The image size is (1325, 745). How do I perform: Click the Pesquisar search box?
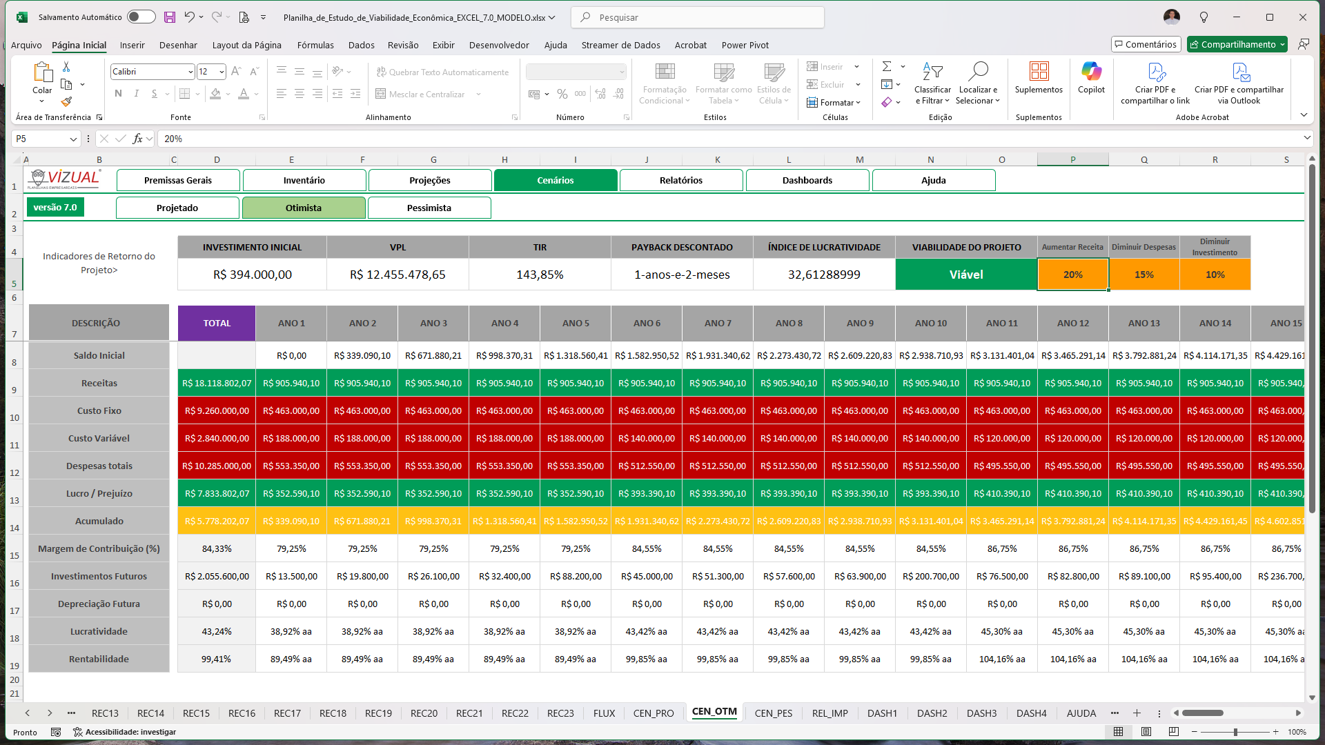click(698, 17)
